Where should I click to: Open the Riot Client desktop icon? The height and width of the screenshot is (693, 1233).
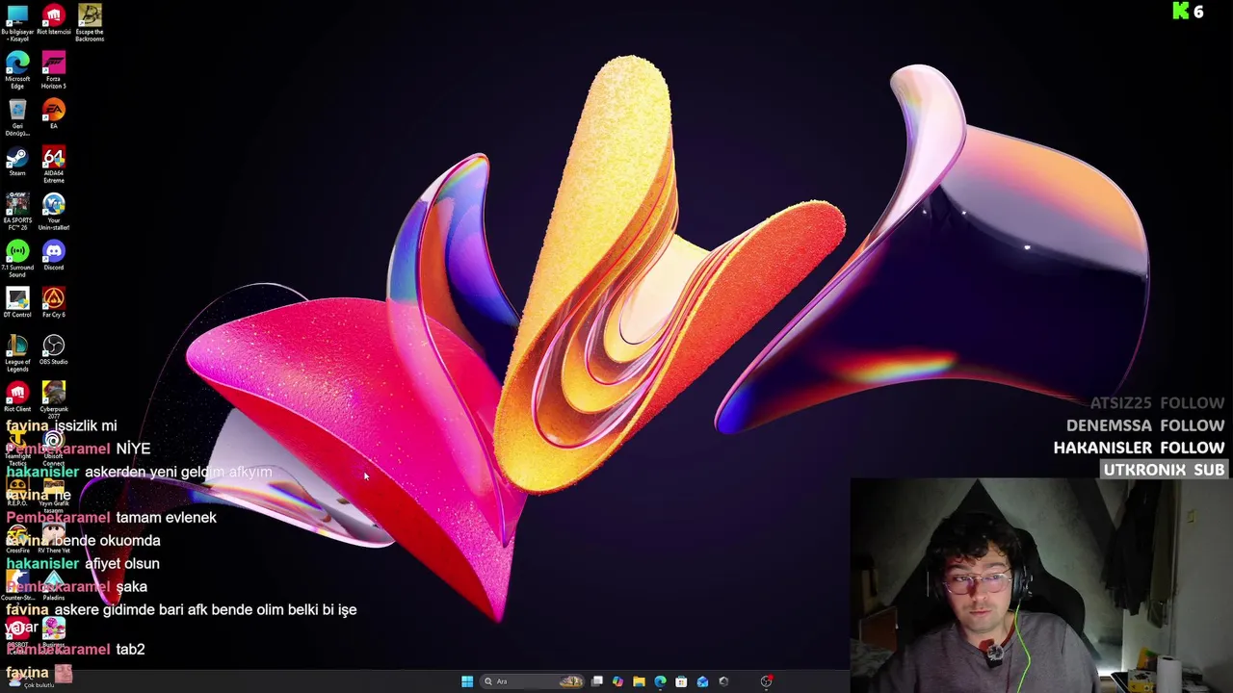pos(17,397)
